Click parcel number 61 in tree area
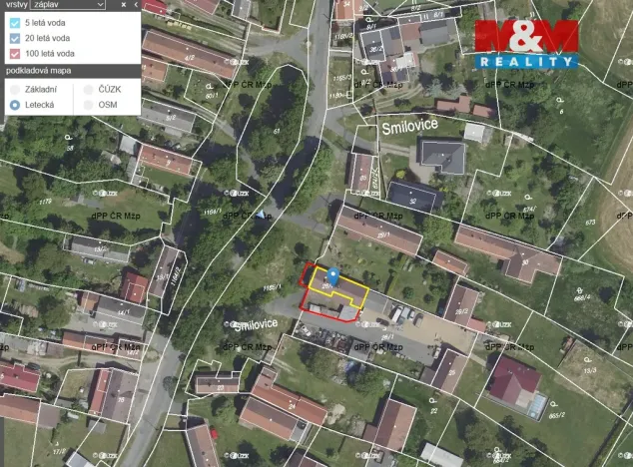This screenshot has height=467, width=633. coord(277,131)
